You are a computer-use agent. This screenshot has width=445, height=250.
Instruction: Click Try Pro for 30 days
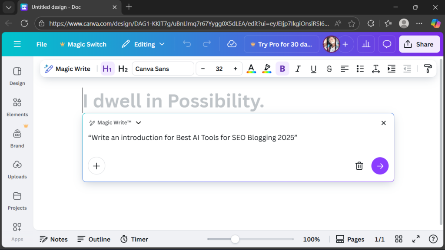(x=281, y=44)
